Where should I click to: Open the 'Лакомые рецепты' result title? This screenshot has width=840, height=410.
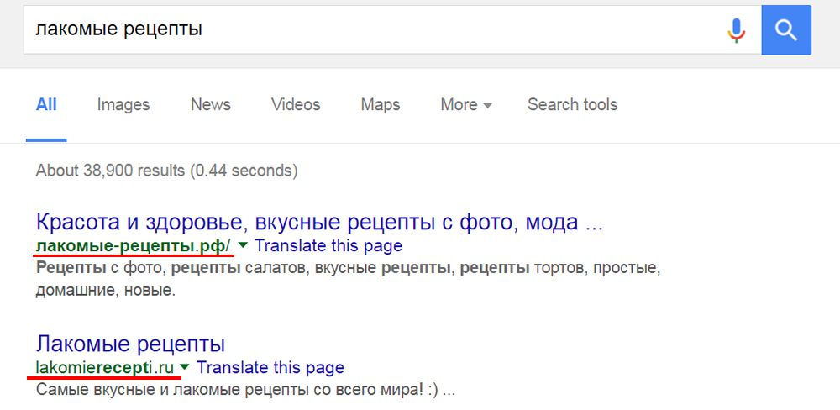tap(130, 344)
